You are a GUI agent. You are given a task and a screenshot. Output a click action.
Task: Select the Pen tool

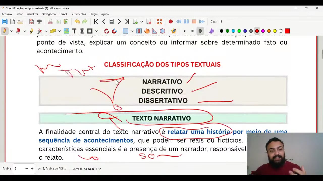pos(5,31)
